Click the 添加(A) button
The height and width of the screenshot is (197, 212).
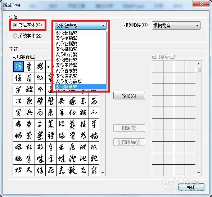pos(129,96)
